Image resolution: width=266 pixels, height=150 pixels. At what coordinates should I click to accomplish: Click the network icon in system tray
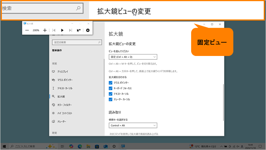tap(234, 146)
